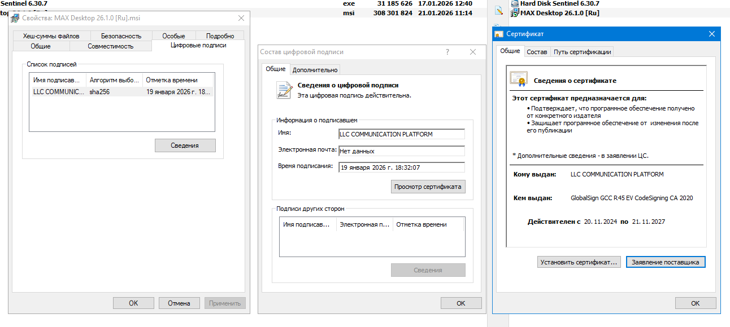Viewport: 730px width, 327px height.
Task: Click Просмотр сертификата button
Action: (428, 187)
